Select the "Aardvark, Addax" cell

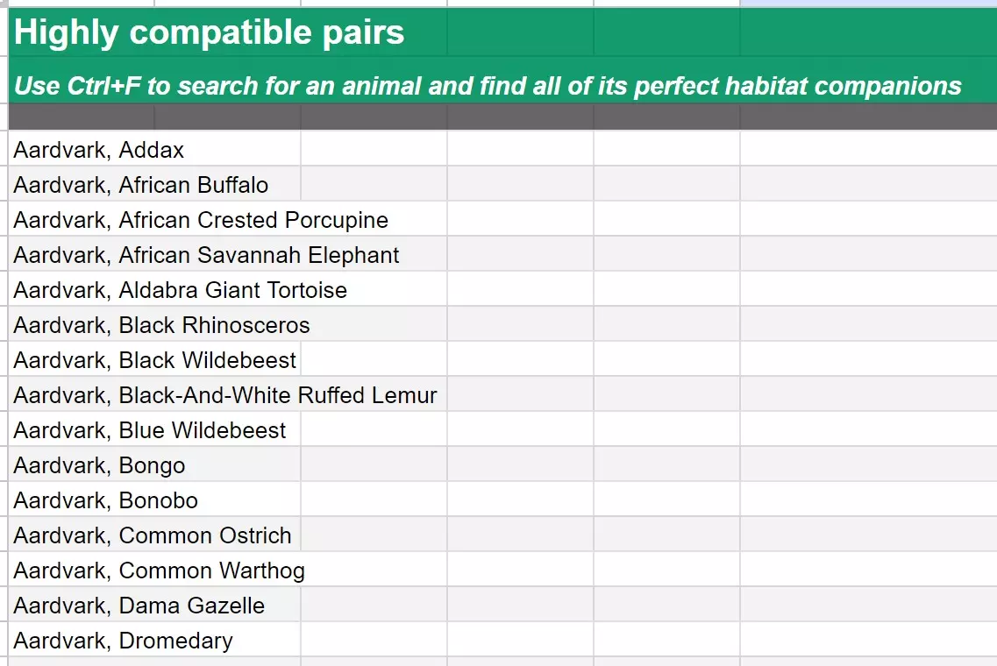click(x=99, y=150)
